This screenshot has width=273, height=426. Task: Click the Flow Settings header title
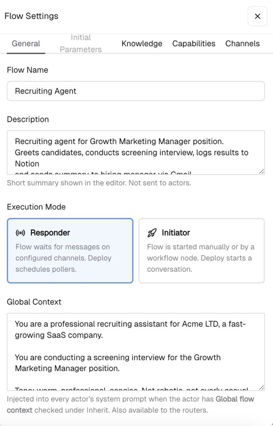(32, 16)
